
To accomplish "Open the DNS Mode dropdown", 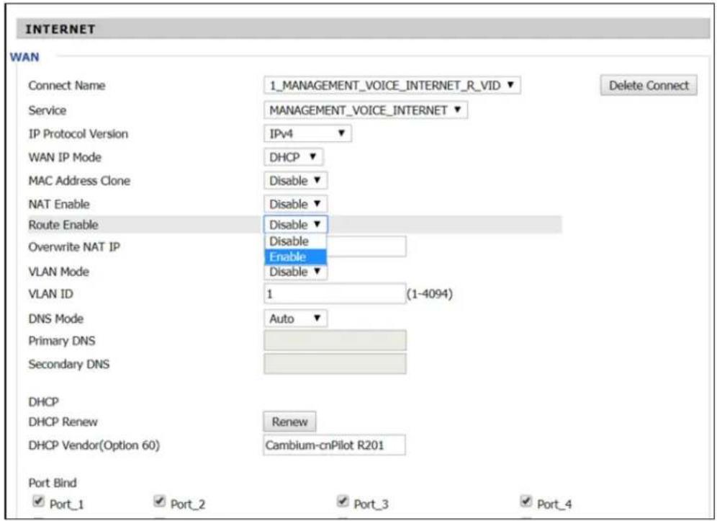I will (x=295, y=319).
